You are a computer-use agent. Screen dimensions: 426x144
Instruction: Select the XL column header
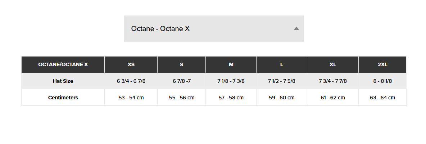click(333, 65)
